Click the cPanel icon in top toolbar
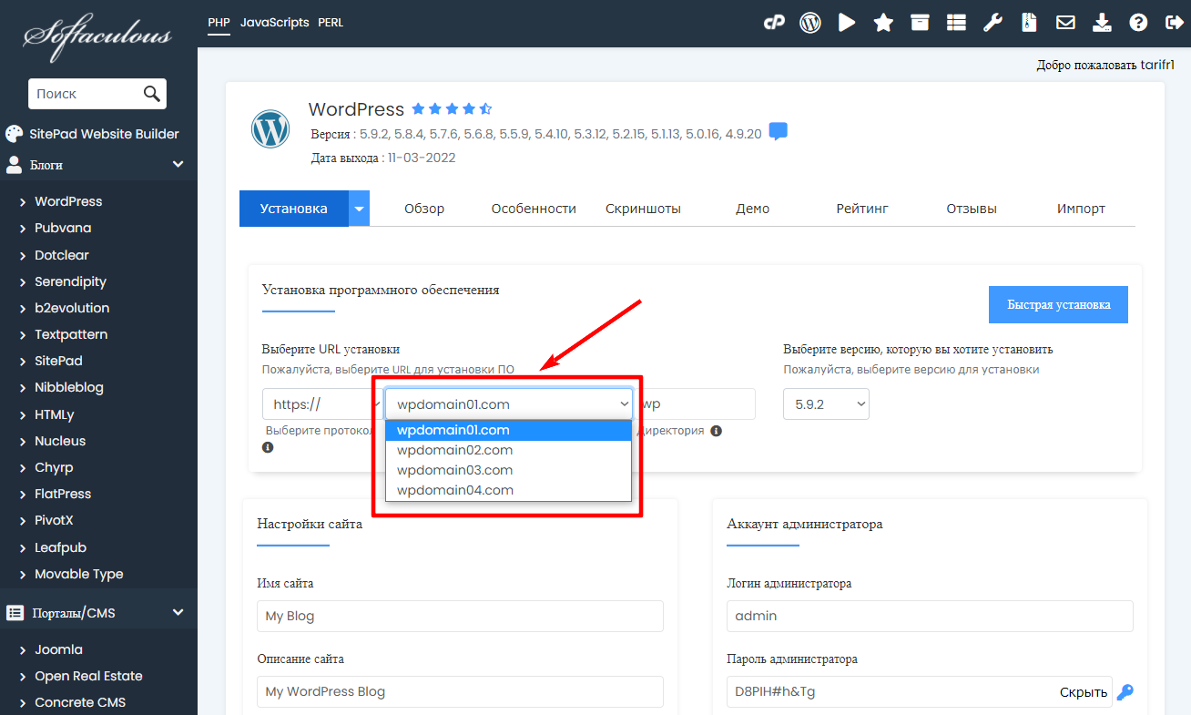 coord(774,23)
